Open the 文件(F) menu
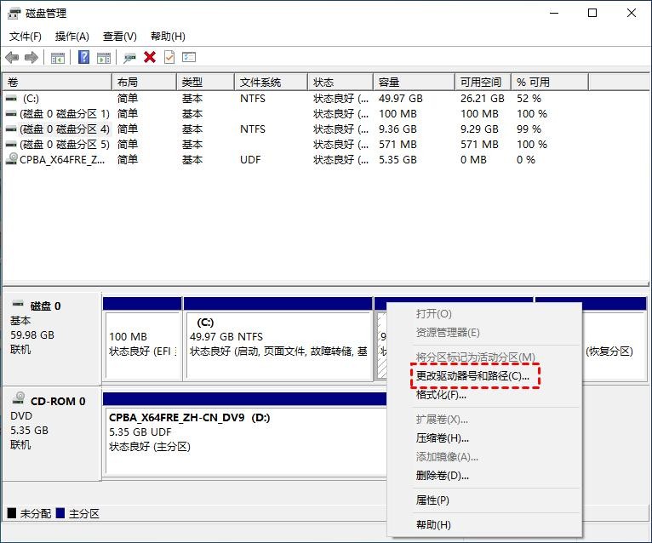The width and height of the screenshot is (652, 543). [26, 37]
